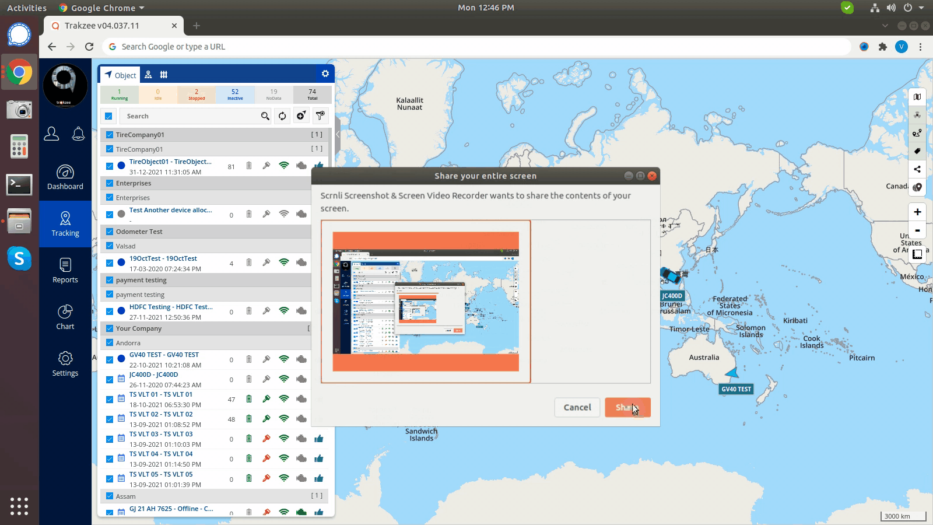Open the Dashboard page in the sidebar
This screenshot has height=525, width=933.
65,178
